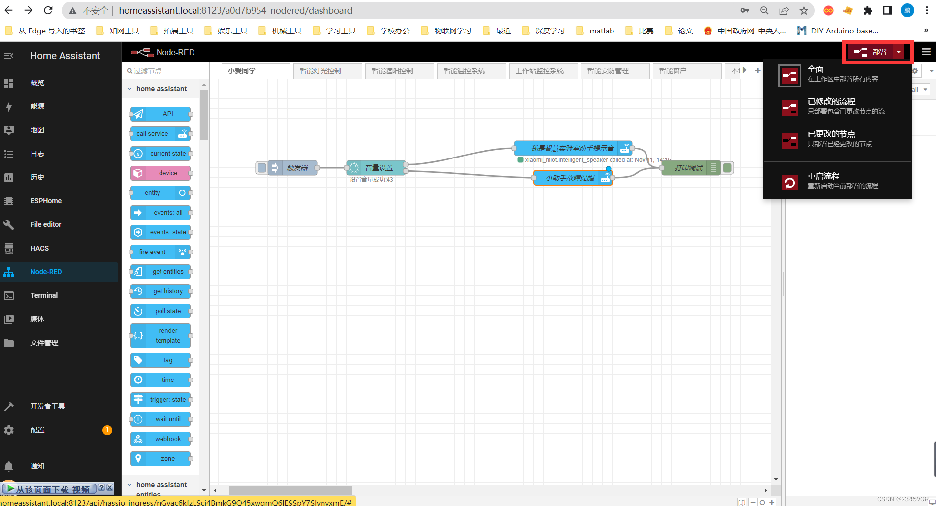The image size is (936, 506).
Task: Click the Deploy (部署) button
Action: pos(870,52)
